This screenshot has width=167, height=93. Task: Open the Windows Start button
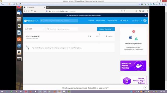point(2,91)
